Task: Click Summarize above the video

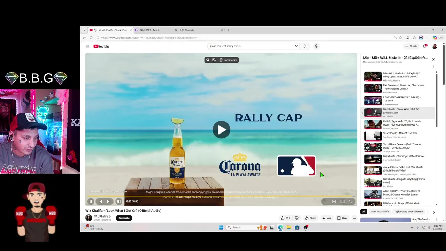Action: tap(228, 60)
